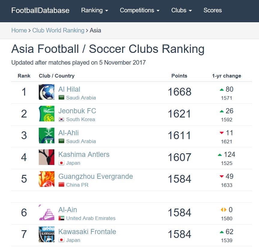Open the Ranking dropdown menu

pos(94,10)
